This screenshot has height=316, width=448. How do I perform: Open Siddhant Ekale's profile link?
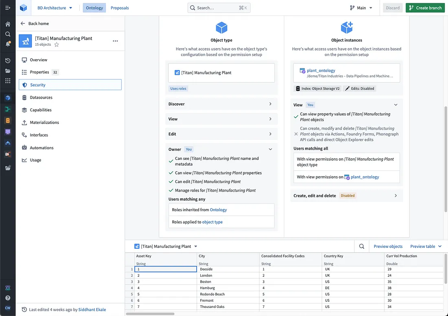[92, 309]
